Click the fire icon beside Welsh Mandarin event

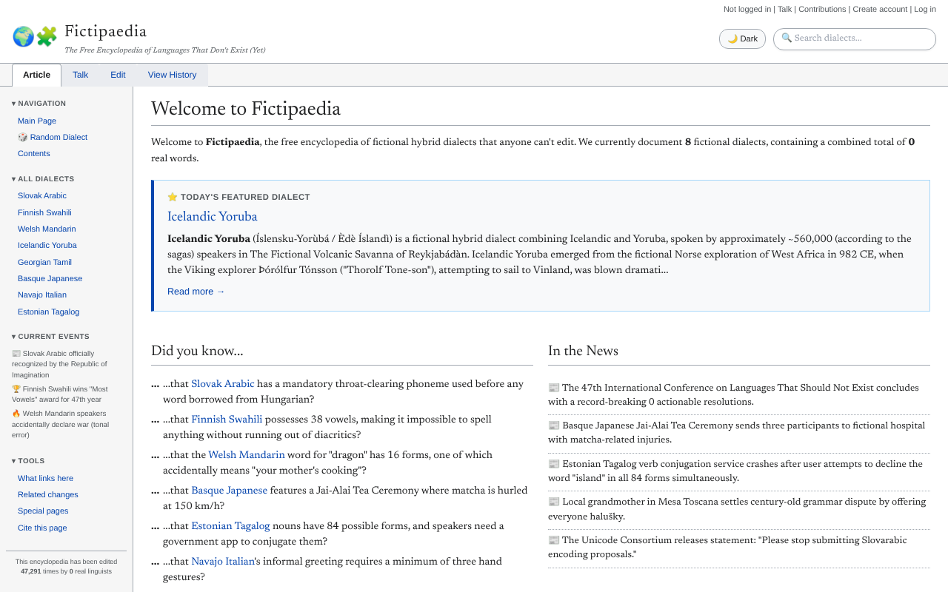(x=16, y=413)
